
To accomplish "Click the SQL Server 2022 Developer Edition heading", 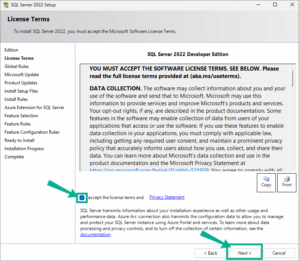I will click(188, 55).
